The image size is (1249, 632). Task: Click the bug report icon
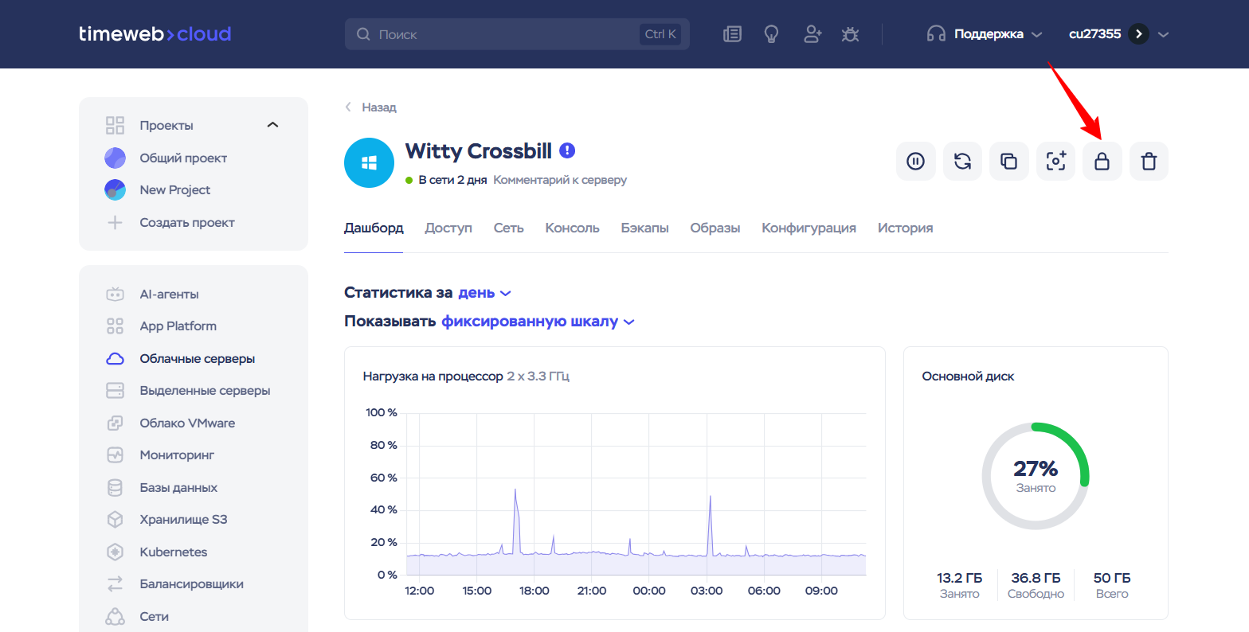[851, 34]
